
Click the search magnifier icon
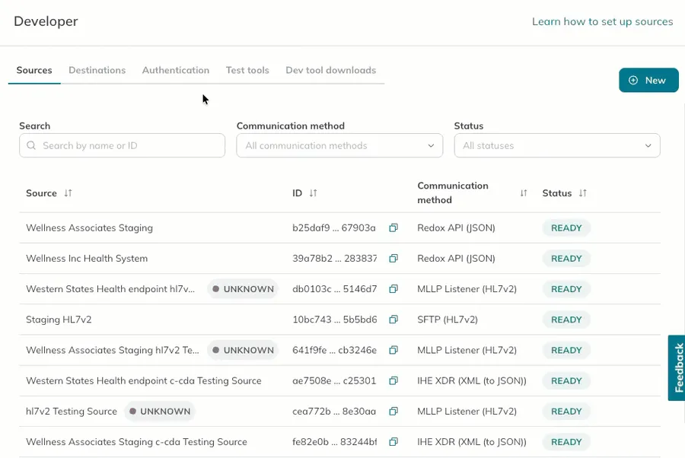coord(31,145)
